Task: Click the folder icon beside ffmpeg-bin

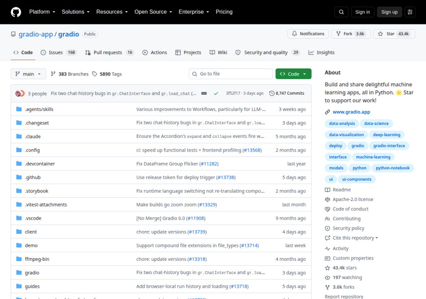Action: (19, 259)
